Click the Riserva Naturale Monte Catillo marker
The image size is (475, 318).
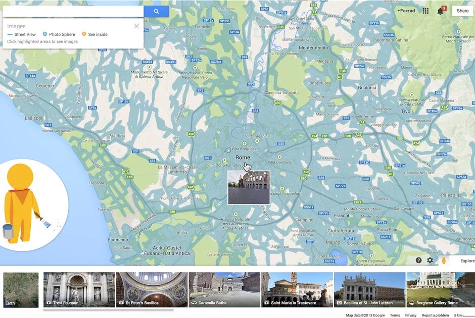[412, 95]
